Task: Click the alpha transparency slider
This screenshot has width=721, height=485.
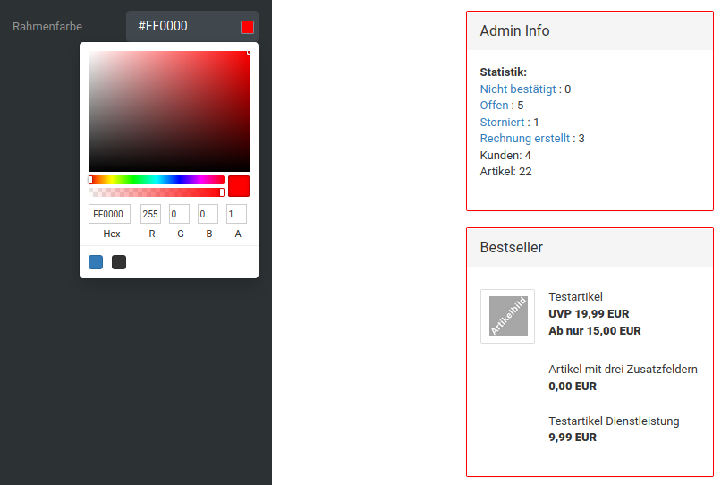Action: [x=157, y=192]
